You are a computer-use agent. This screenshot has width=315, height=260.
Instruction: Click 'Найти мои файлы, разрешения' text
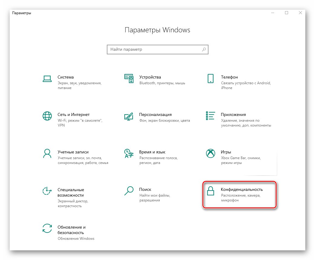(x=155, y=198)
